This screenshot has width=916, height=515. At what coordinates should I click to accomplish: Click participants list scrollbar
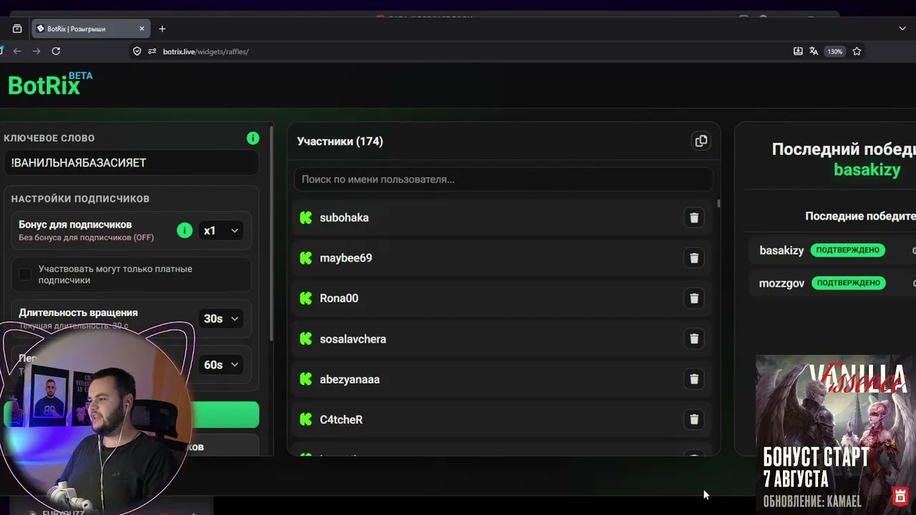point(718,204)
